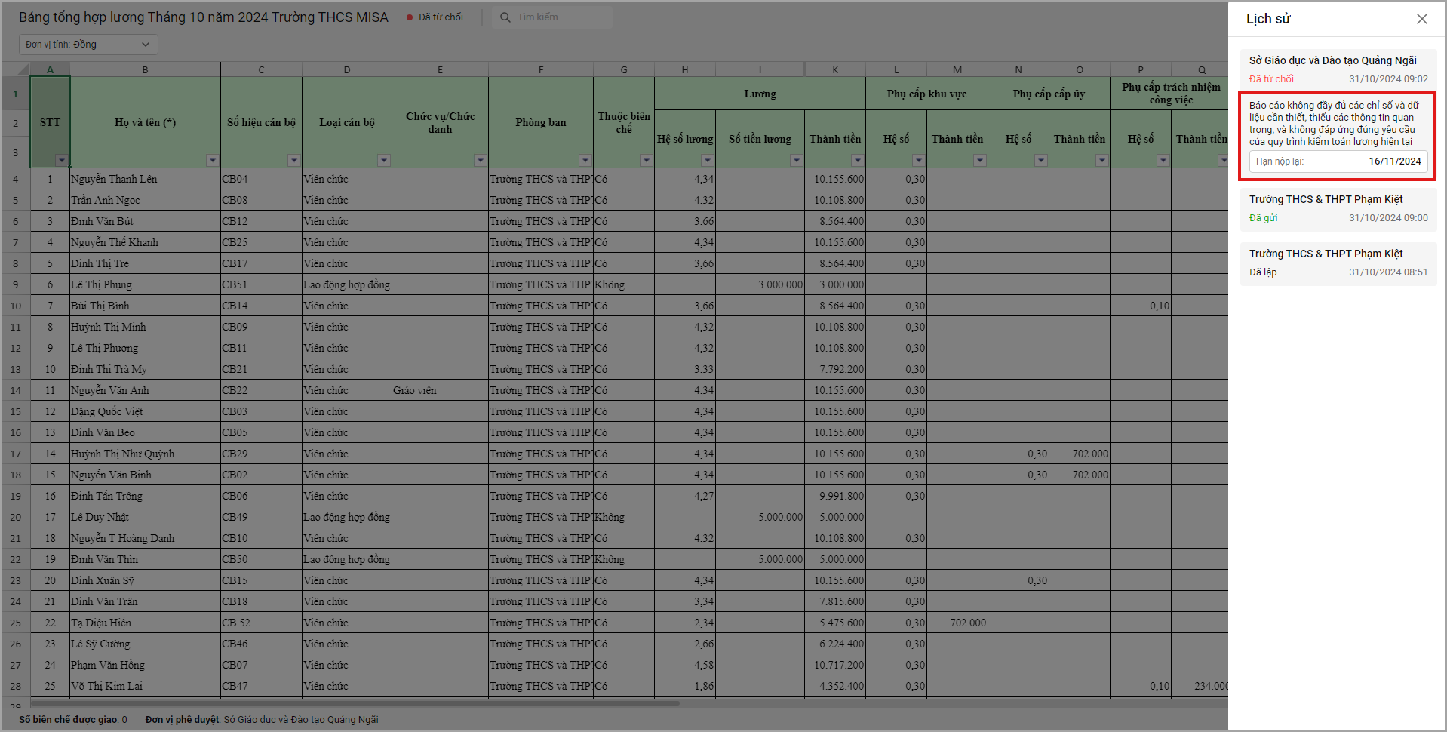Click the horizontal scrollbar of the sheet
This screenshot has width=1447, height=732.
coord(355,703)
